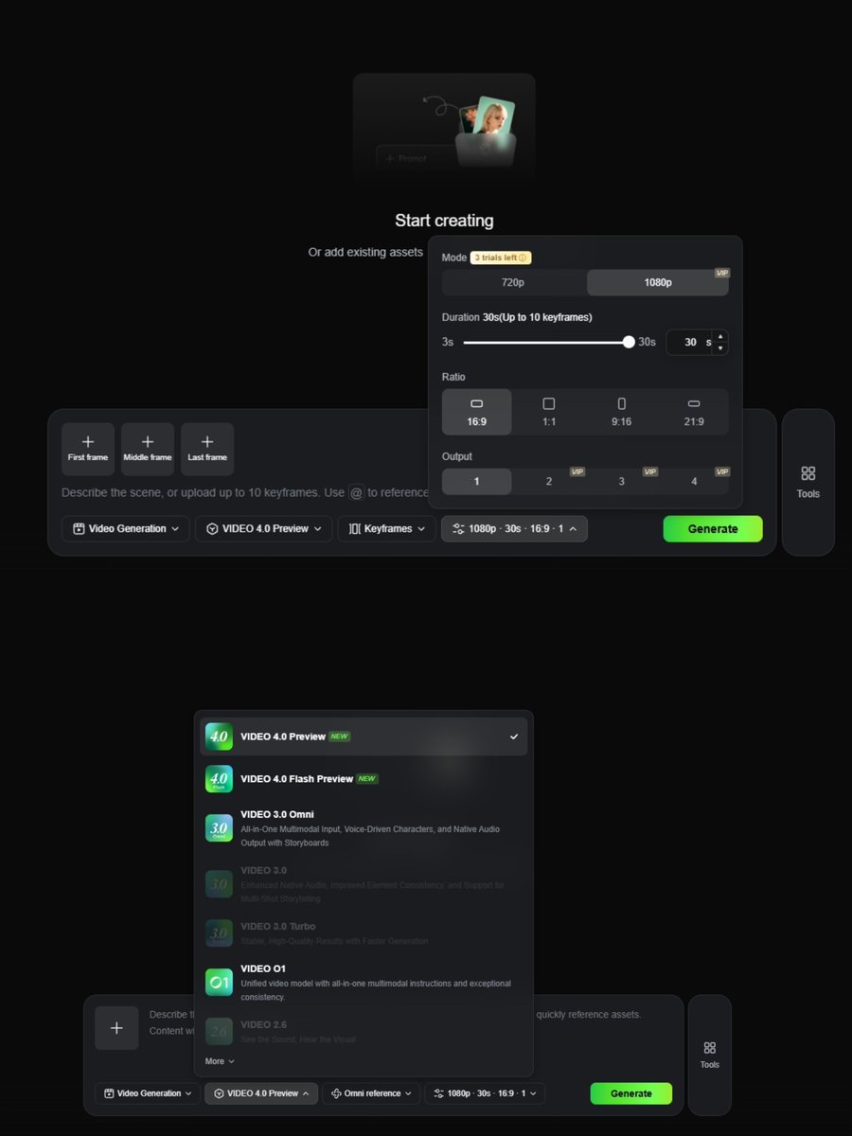852x1136 pixels.
Task: Click the VIDEO 2.6 model icon
Action: [x=219, y=1031]
